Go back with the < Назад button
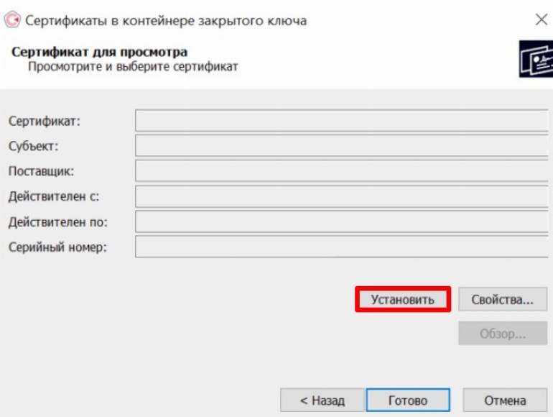The width and height of the screenshot is (553, 417). click(322, 400)
